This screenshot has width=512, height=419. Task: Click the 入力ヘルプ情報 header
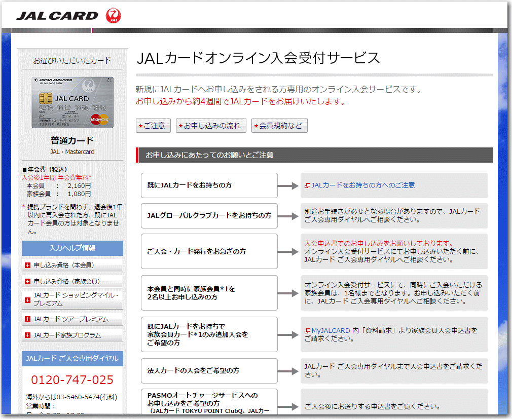(x=72, y=248)
